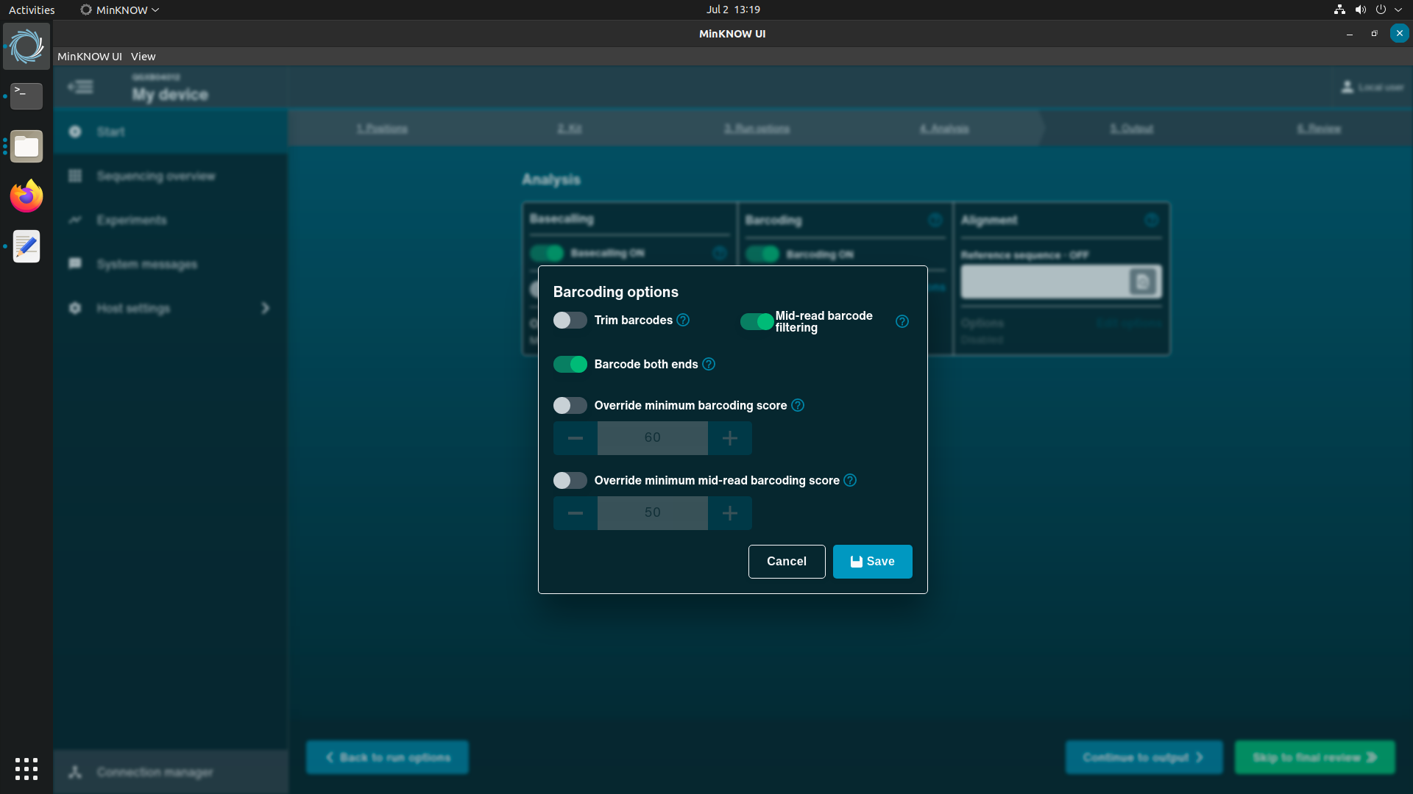
Task: Launch Terminal from the dock
Action: [x=26, y=96]
